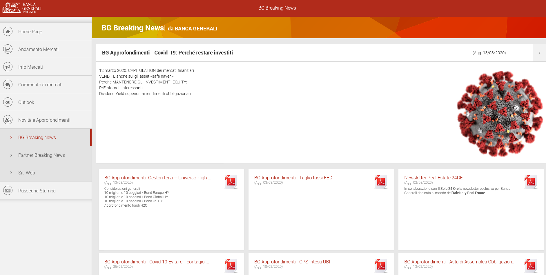
Task: Open Covid-19 Perché restare investiti article
Action: click(167, 53)
